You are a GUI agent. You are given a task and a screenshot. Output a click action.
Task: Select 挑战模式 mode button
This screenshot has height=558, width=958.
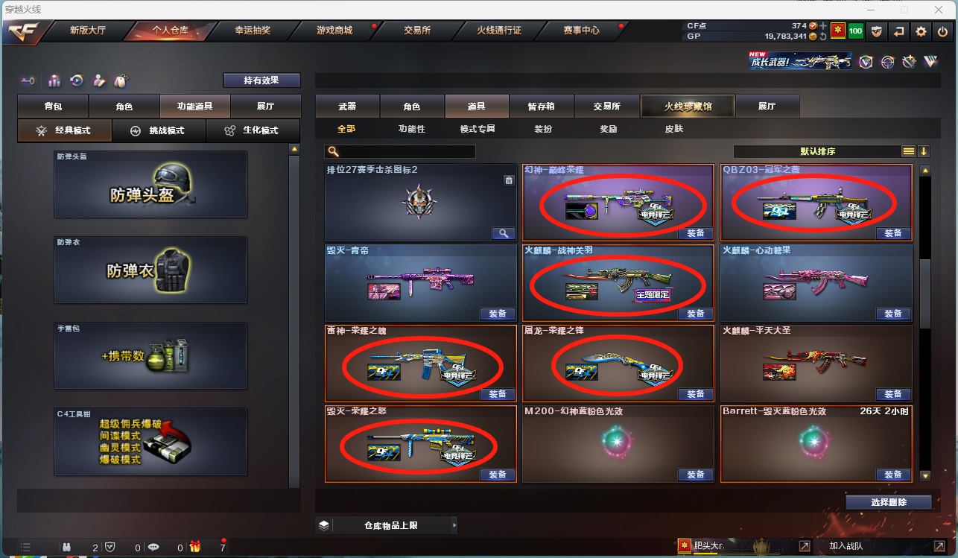(158, 130)
